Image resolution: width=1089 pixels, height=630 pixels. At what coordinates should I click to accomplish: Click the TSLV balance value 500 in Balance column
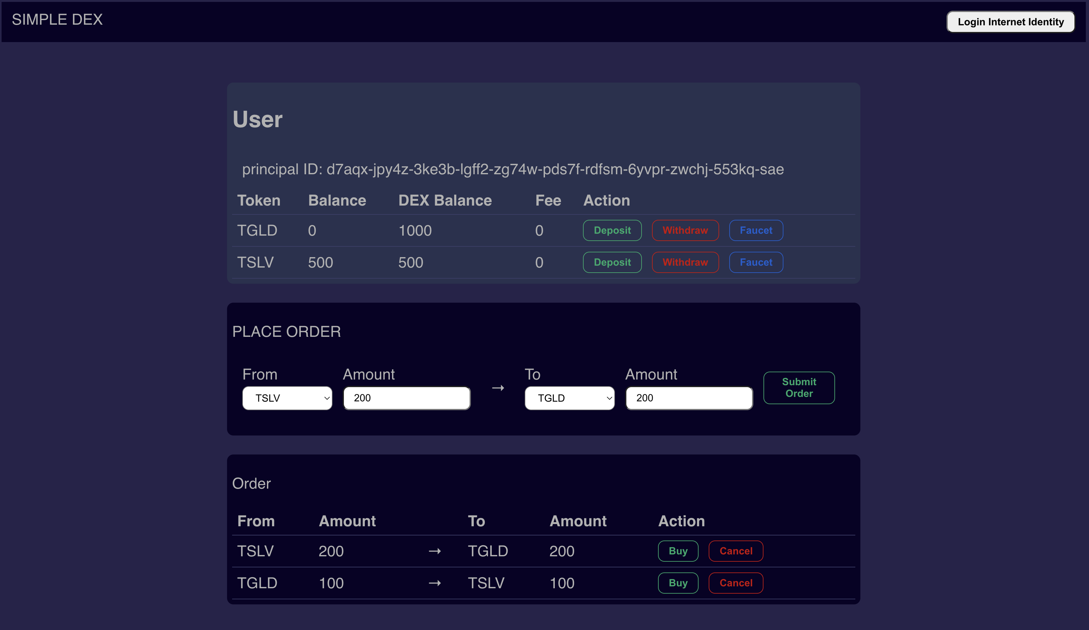click(320, 262)
